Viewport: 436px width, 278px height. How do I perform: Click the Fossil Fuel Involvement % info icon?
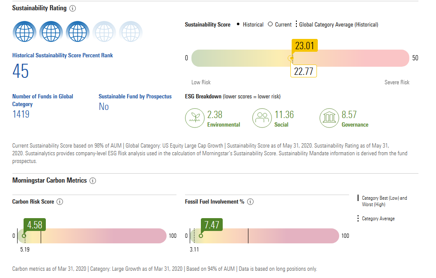[x=251, y=202]
